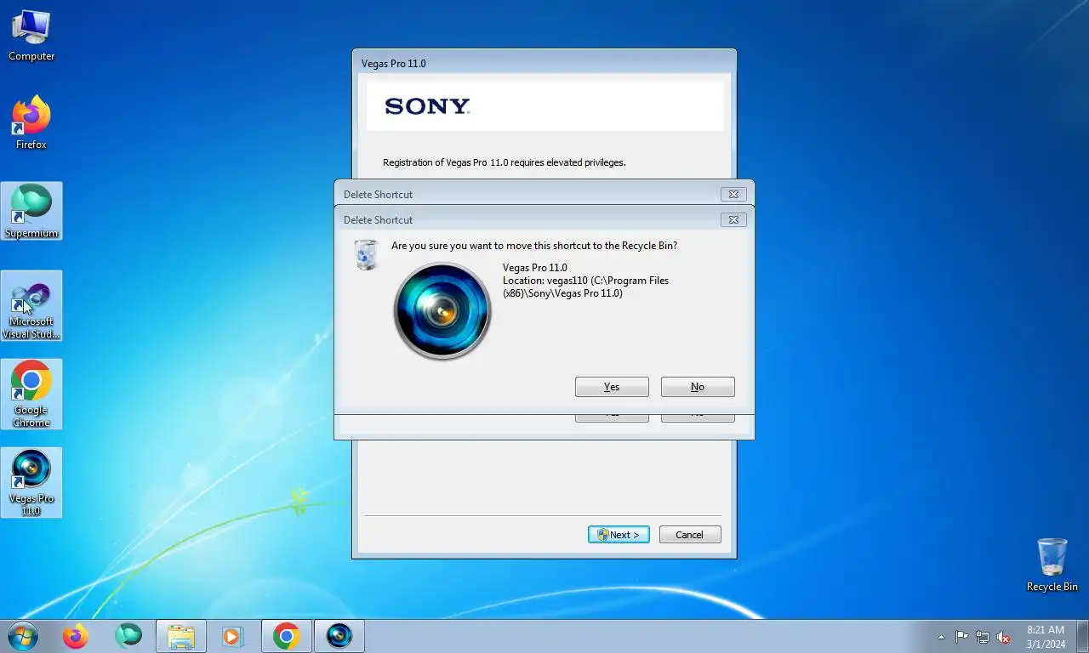
Task: Select Microsoft Visual Studio desktop shortcut
Action: 31,305
